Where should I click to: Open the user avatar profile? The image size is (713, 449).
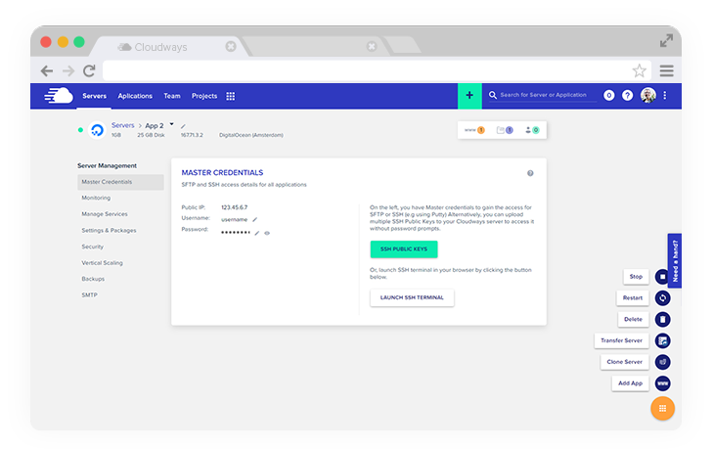648,95
